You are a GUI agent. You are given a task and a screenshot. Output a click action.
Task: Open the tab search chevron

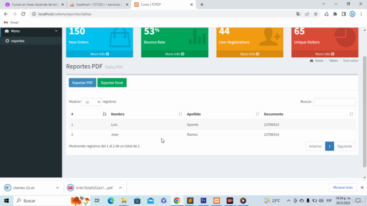323,4
